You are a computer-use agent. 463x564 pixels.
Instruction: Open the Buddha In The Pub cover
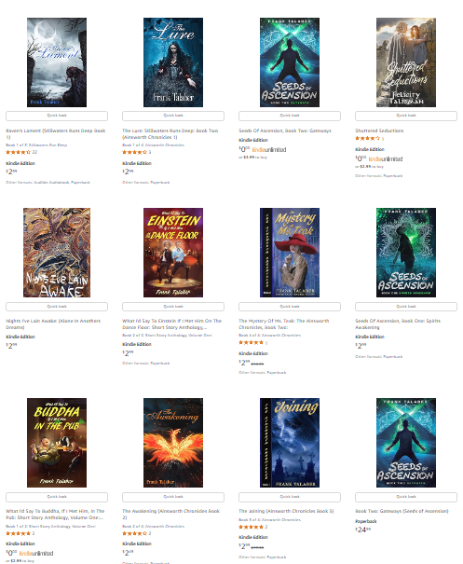[x=57, y=443]
